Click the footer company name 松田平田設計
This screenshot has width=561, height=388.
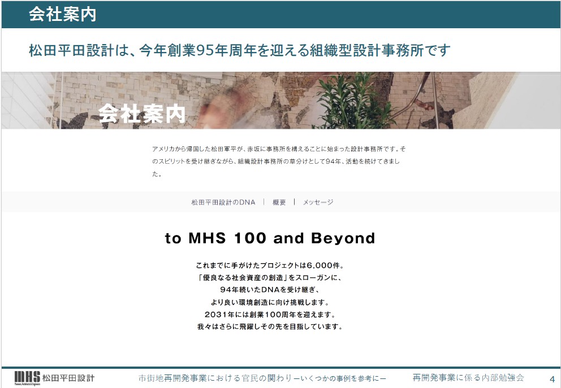[68, 378]
